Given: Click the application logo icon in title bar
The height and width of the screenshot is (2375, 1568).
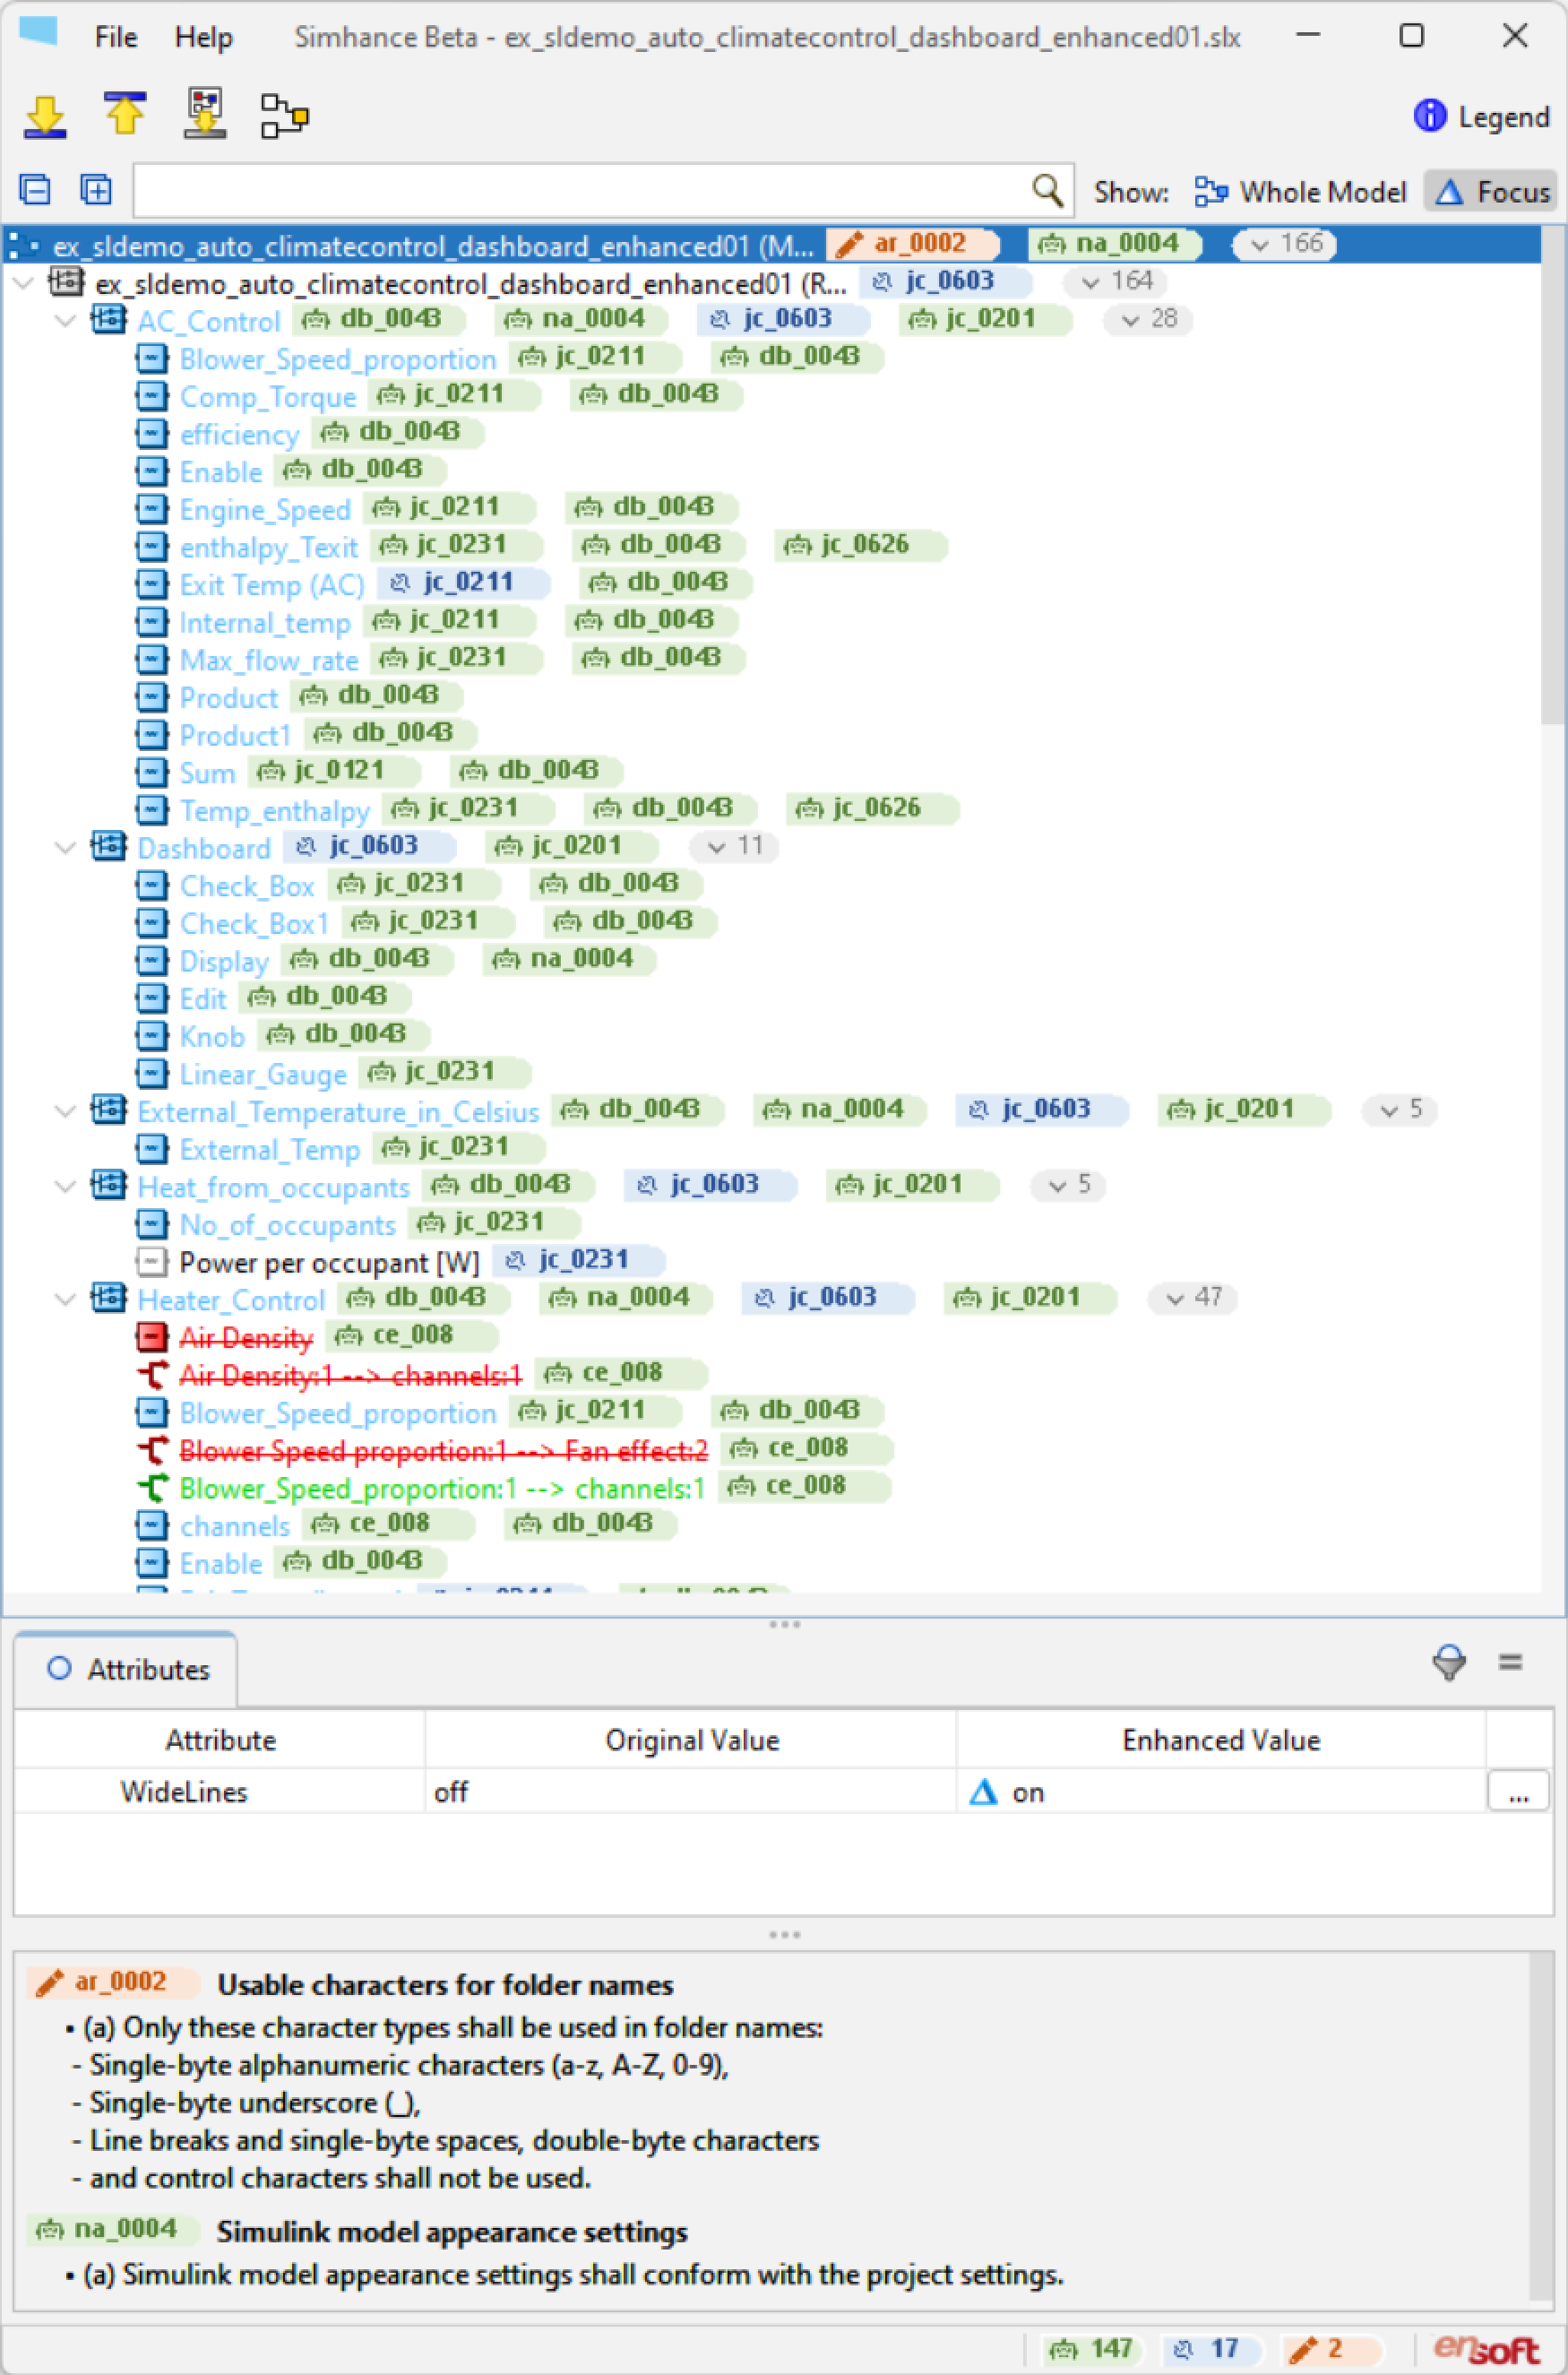Looking at the screenshot, I should [38, 32].
